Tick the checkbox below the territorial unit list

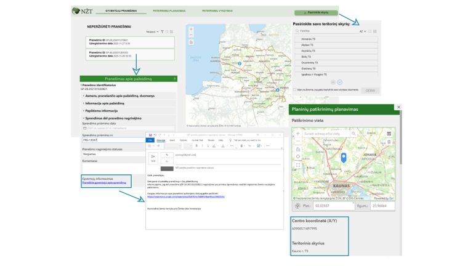(294, 90)
